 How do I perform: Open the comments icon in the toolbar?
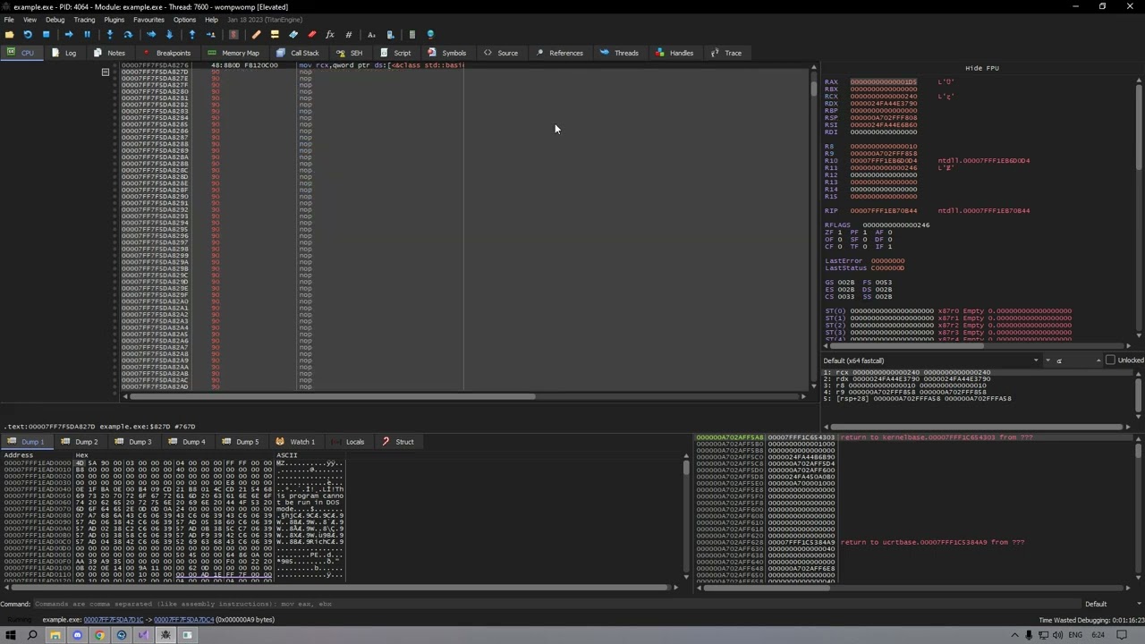[x=275, y=34]
